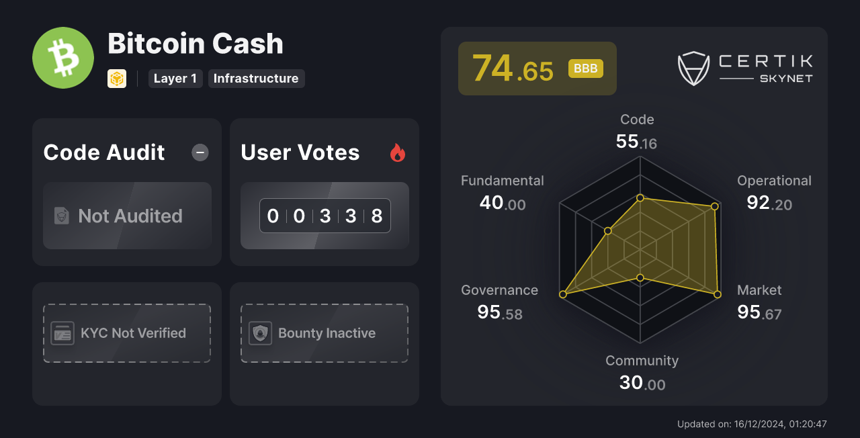The width and height of the screenshot is (860, 438).
Task: Select the KYC card icon
Action: [62, 333]
